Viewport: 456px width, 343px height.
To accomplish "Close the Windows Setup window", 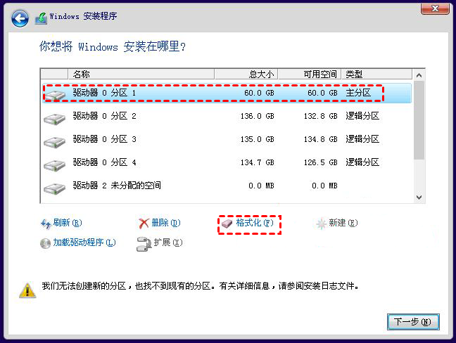I will [435, 8].
